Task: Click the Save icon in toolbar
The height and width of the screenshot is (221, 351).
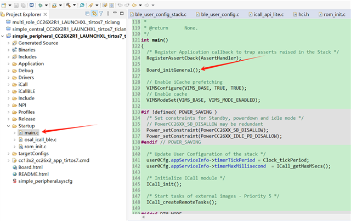Action: tap(16, 5)
